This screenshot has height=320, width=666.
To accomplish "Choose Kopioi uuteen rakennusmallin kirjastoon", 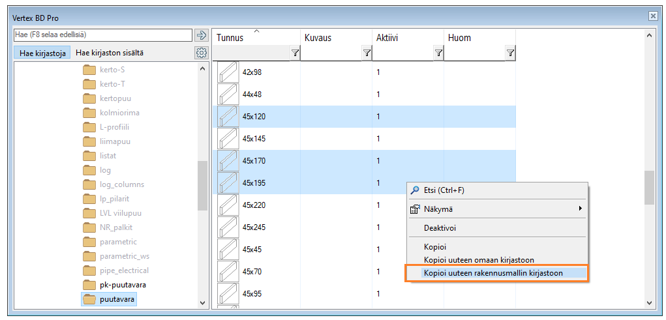I will [492, 273].
